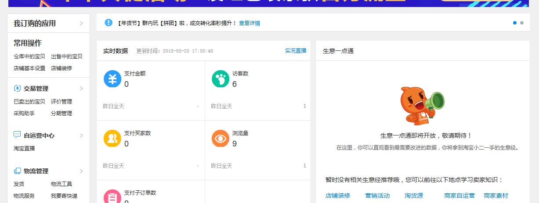
Task: Click 商家自运营 link
Action: tap(459, 196)
